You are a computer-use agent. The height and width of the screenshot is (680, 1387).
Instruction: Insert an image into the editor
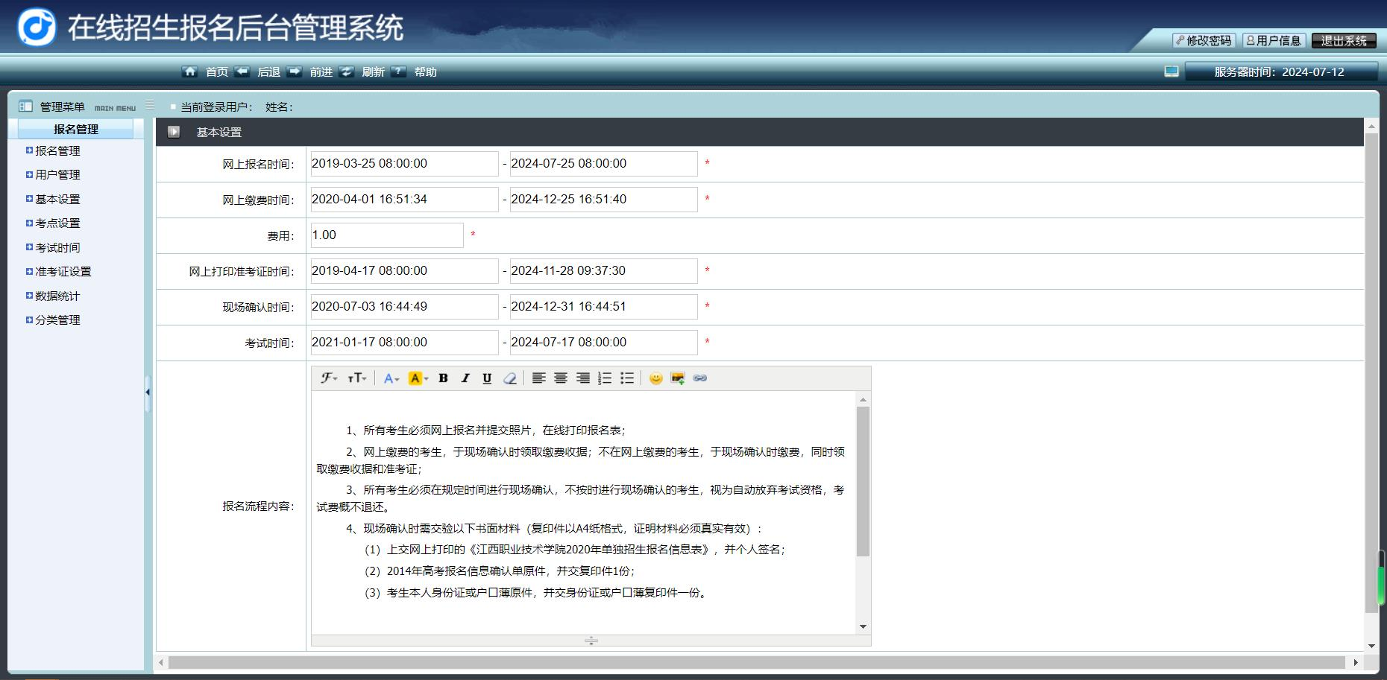[x=677, y=378]
